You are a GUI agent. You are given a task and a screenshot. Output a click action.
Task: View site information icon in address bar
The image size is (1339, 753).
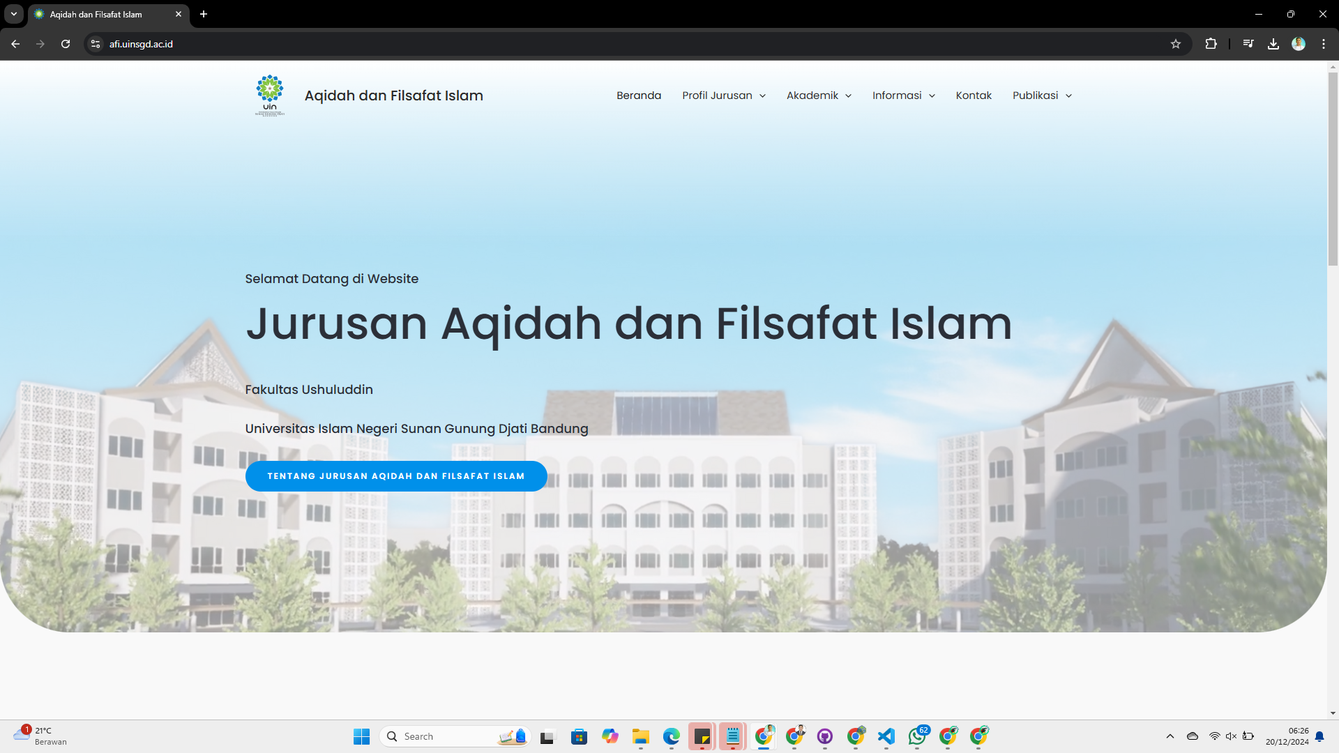96,44
